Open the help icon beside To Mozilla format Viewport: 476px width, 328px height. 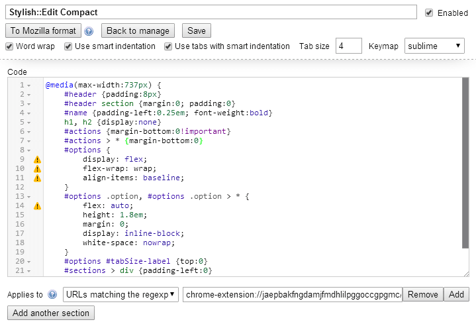(89, 31)
